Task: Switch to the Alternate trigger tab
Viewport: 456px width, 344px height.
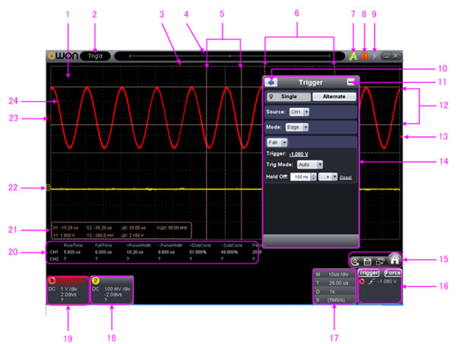Action: point(334,97)
